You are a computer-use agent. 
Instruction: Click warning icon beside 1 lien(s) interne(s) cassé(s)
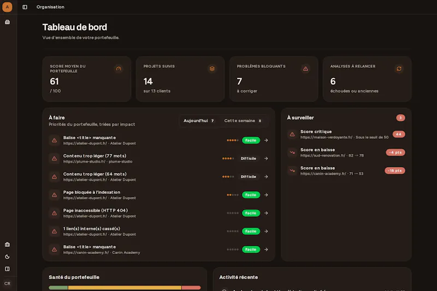[x=54, y=231]
